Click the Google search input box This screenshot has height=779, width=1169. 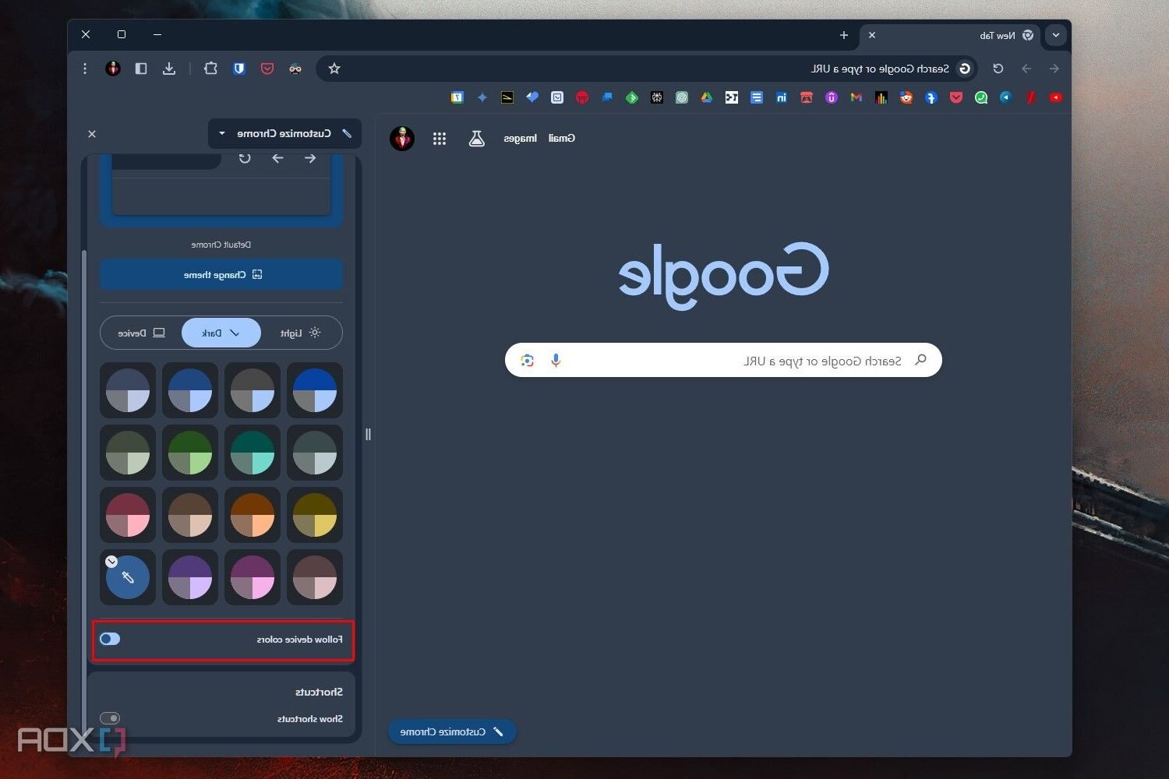click(x=733, y=361)
